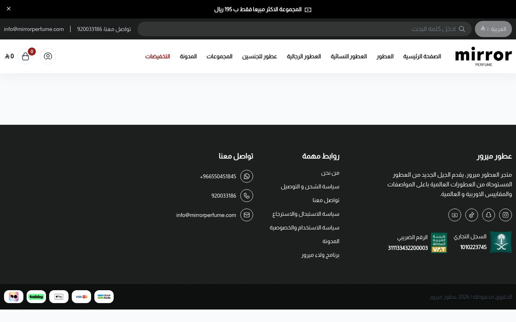Viewport: 516px width, 322px height.
Task: Open the Snapchat social icon
Action: tap(489, 215)
